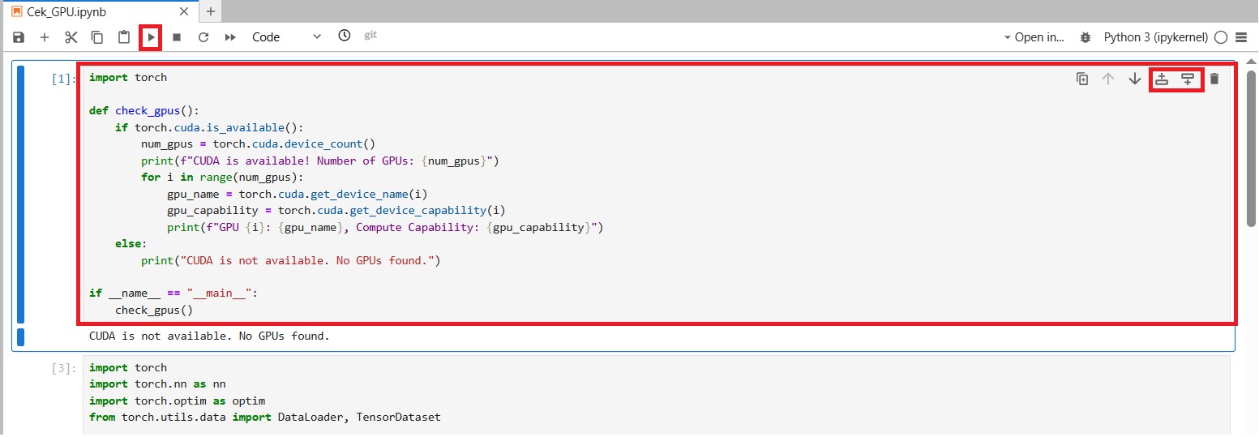Open the Code cell type dropdown
Image resolution: width=1259 pixels, height=437 pixels.
286,37
